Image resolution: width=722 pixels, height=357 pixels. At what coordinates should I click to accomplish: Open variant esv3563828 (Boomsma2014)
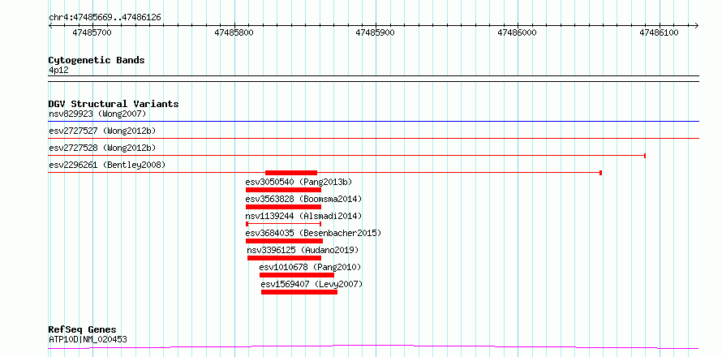pos(304,199)
